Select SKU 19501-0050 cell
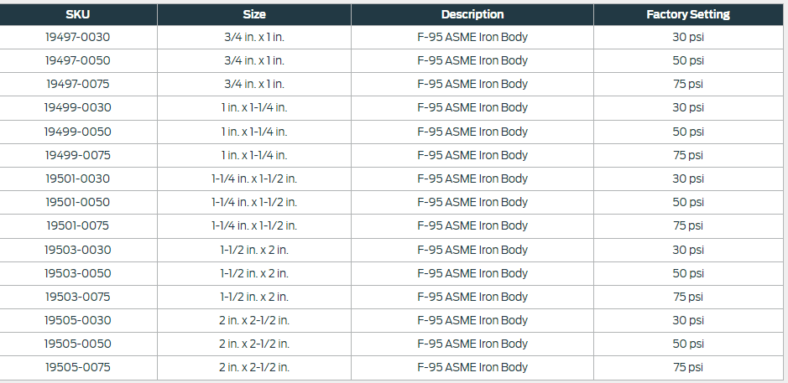788x383 pixels. pos(78,202)
